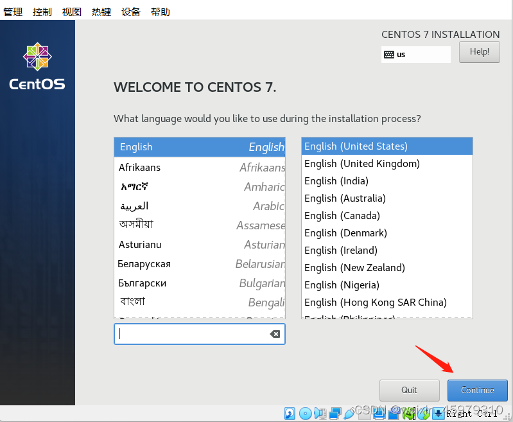Click the keyboard layout icon next to us
This screenshot has height=422, width=513.
pyautogui.click(x=388, y=55)
